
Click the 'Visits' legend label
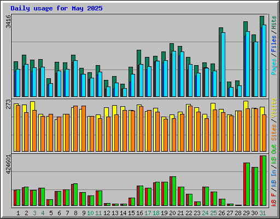(x=274, y=108)
